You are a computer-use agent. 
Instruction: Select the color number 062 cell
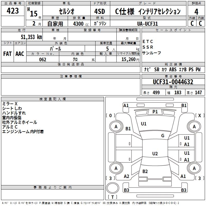(x=42, y=59)
